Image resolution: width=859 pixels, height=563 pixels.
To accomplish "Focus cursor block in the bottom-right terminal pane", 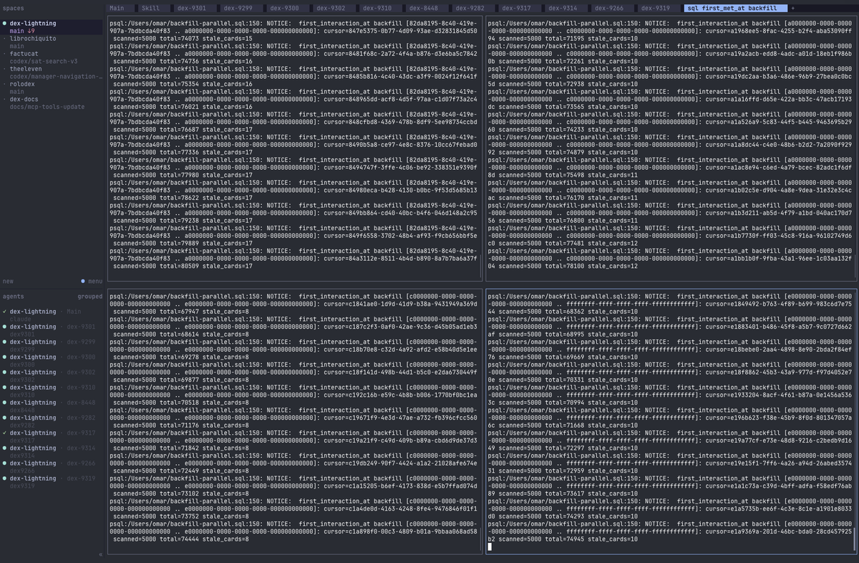I will click(x=490, y=547).
